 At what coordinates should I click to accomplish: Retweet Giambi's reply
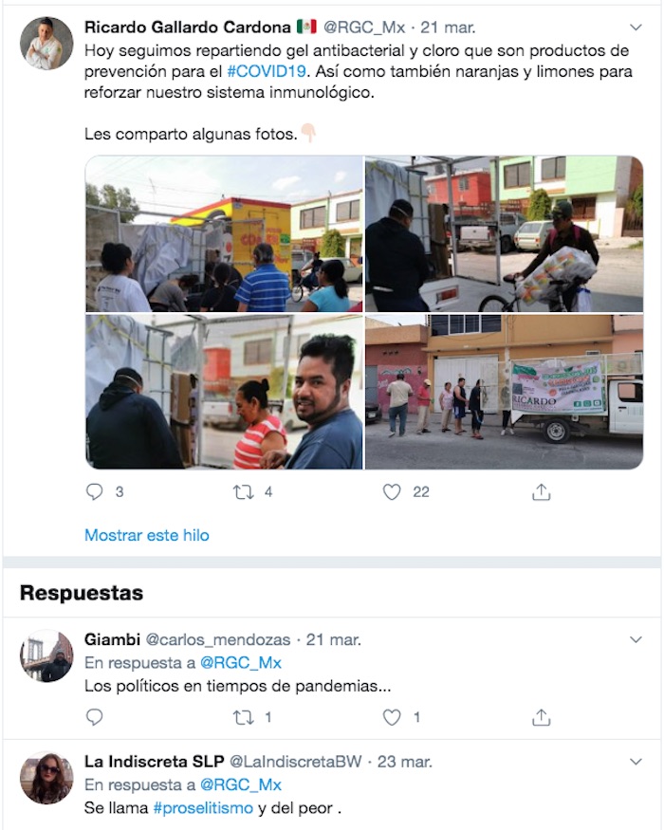[x=243, y=717]
